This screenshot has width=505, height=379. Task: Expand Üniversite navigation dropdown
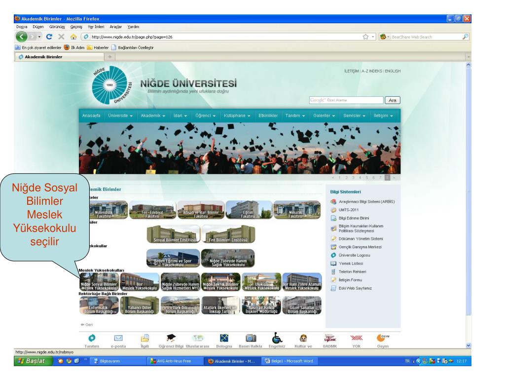coord(120,115)
